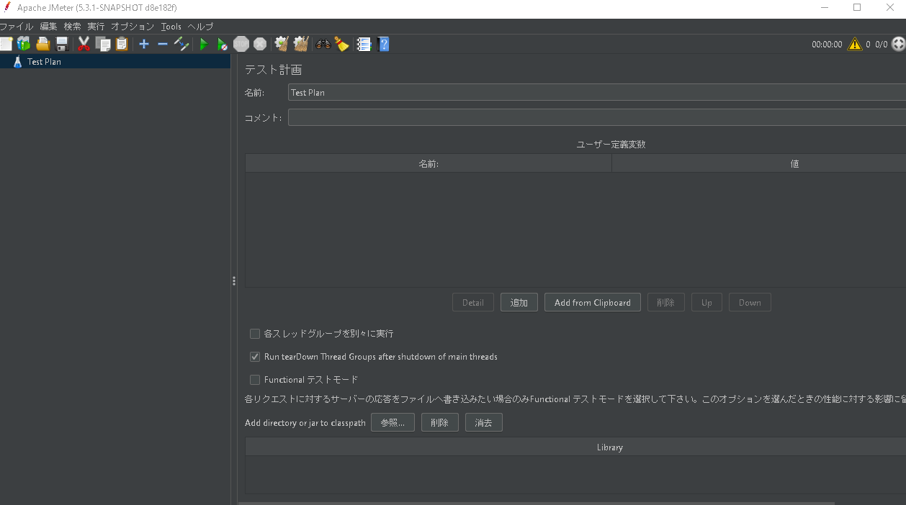Click the Detail button
Image resolution: width=906 pixels, height=505 pixels.
coord(473,302)
